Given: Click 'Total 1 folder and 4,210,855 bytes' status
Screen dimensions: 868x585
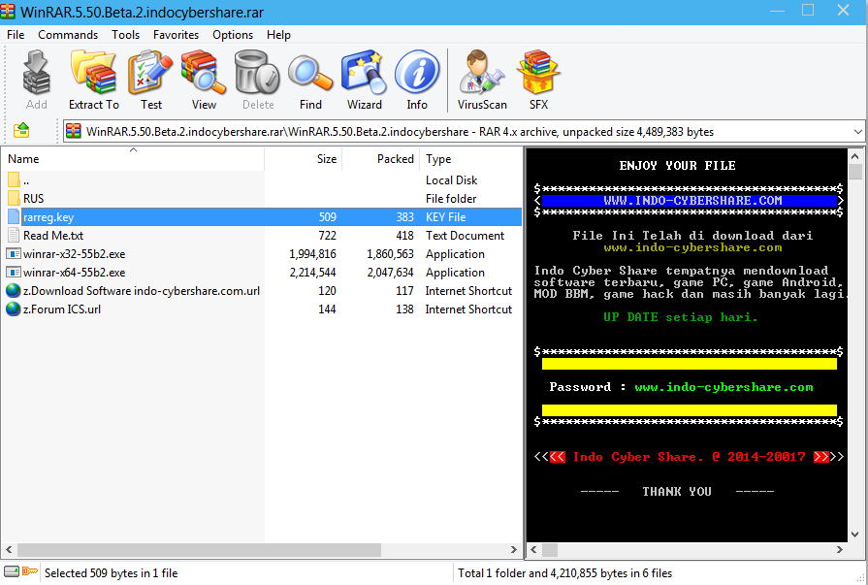Looking at the screenshot, I should [564, 572].
